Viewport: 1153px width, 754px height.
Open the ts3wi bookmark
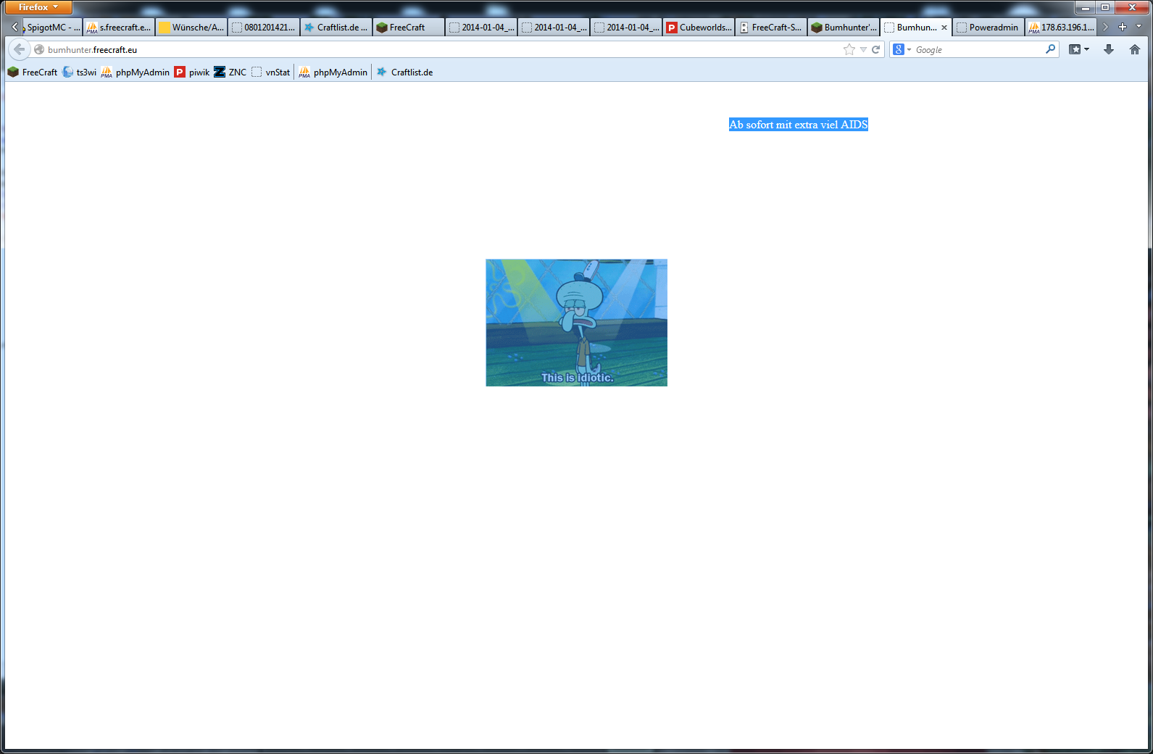coord(80,72)
